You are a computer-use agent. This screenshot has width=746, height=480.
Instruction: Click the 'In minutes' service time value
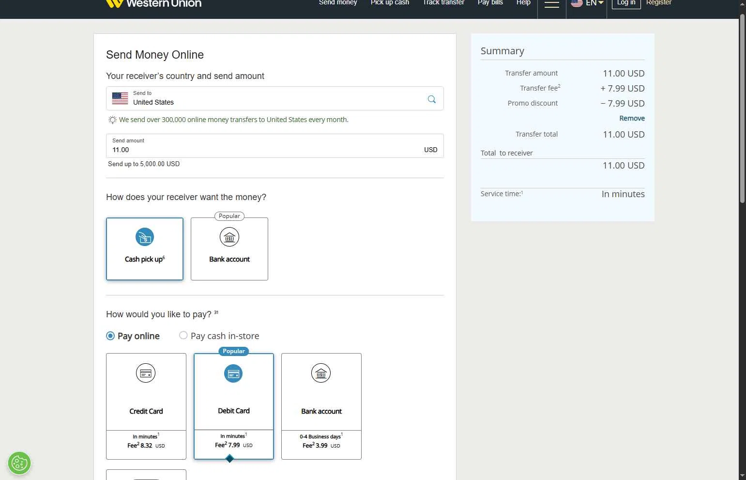coord(623,194)
